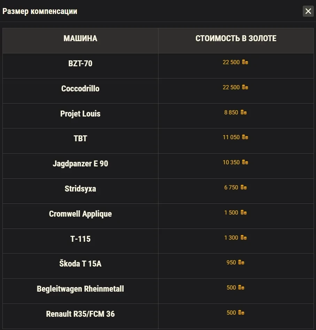Click the gold icon beside Škoda T 15A price
The height and width of the screenshot is (330, 316).
241,263
